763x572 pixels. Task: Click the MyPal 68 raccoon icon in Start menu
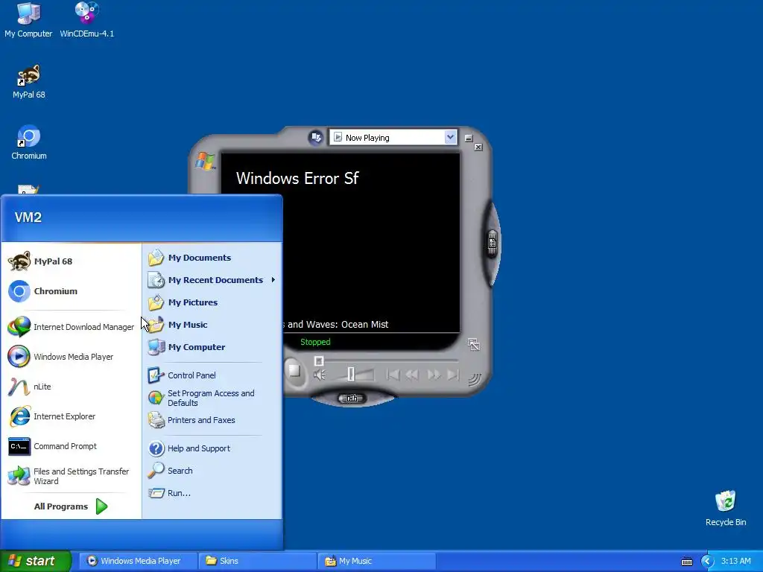pos(19,261)
